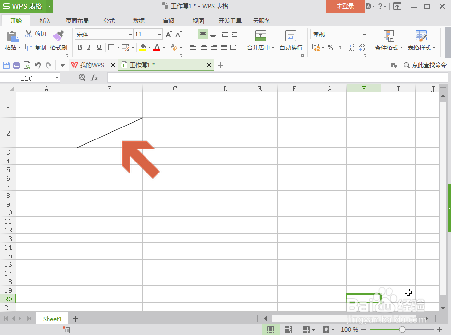
Task: Click the percent style icon
Action: click(330, 47)
